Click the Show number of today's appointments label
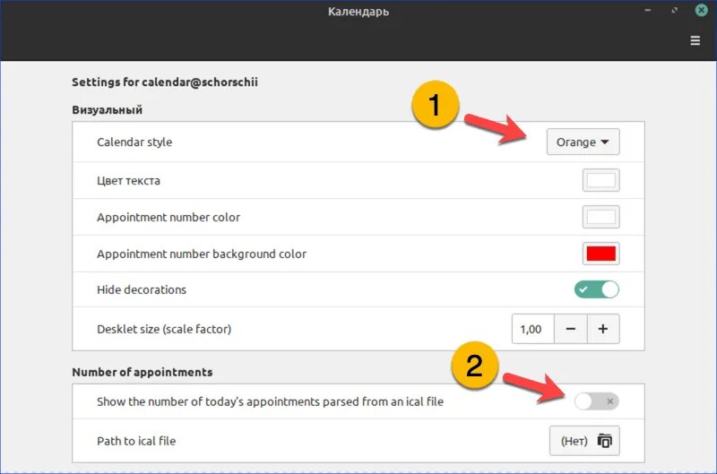717x474 pixels. pos(270,401)
